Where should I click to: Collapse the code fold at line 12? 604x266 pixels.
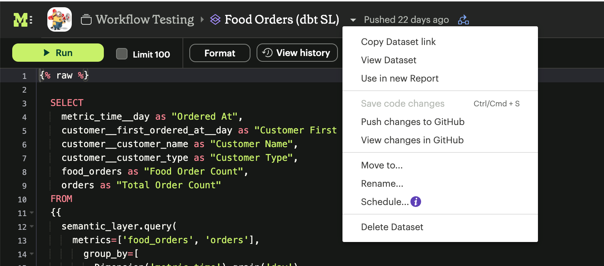pyautogui.click(x=32, y=226)
